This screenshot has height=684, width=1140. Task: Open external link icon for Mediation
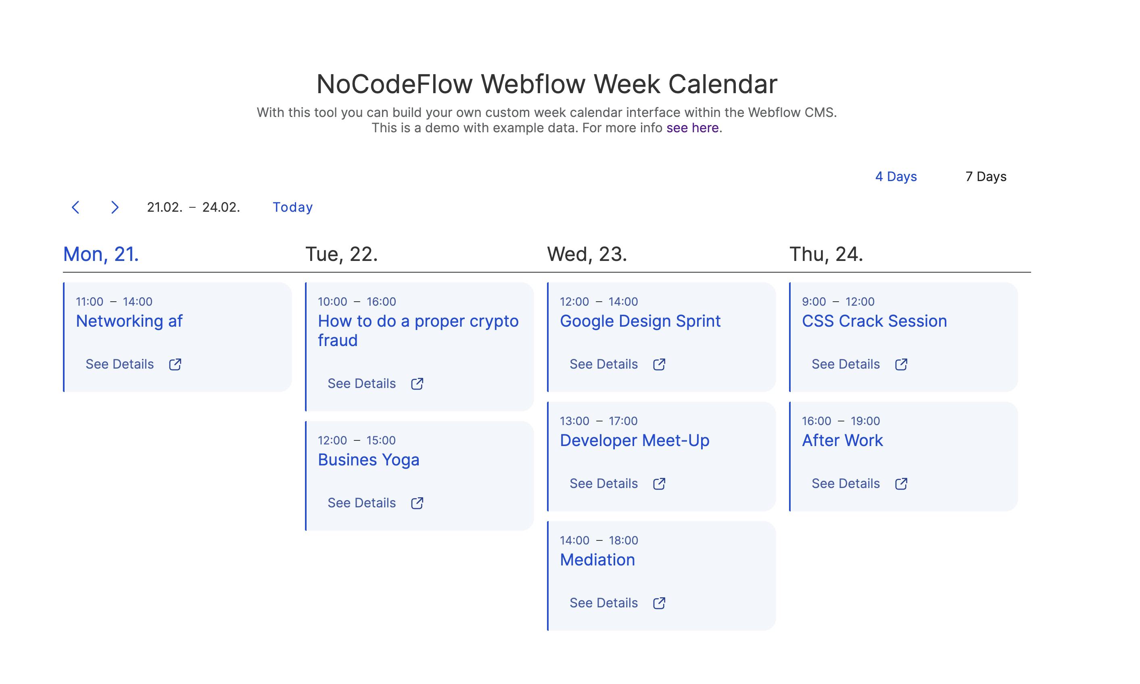659,603
